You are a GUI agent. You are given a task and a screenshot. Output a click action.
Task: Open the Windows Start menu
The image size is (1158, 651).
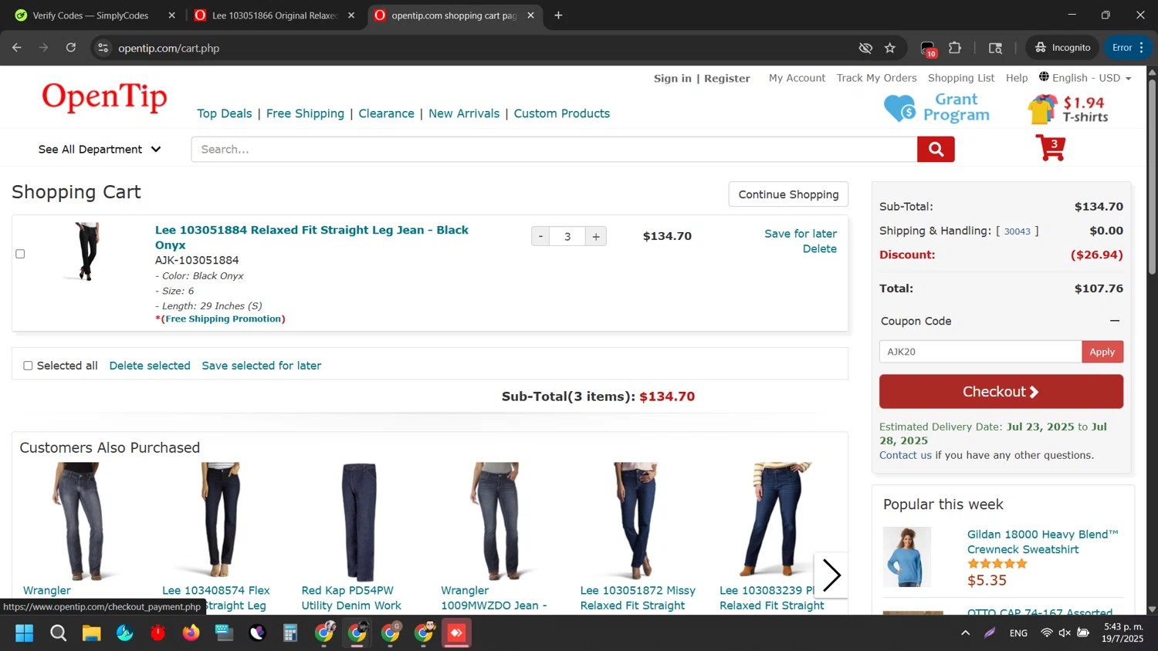25,633
